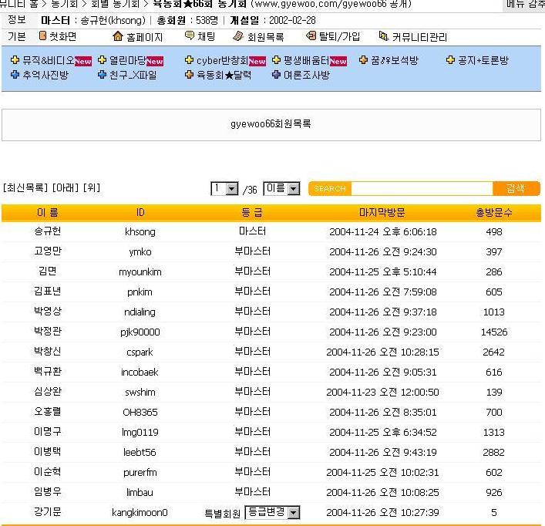
Task: Open the 채팅 speech bubble icon
Action: pyautogui.click(x=190, y=36)
